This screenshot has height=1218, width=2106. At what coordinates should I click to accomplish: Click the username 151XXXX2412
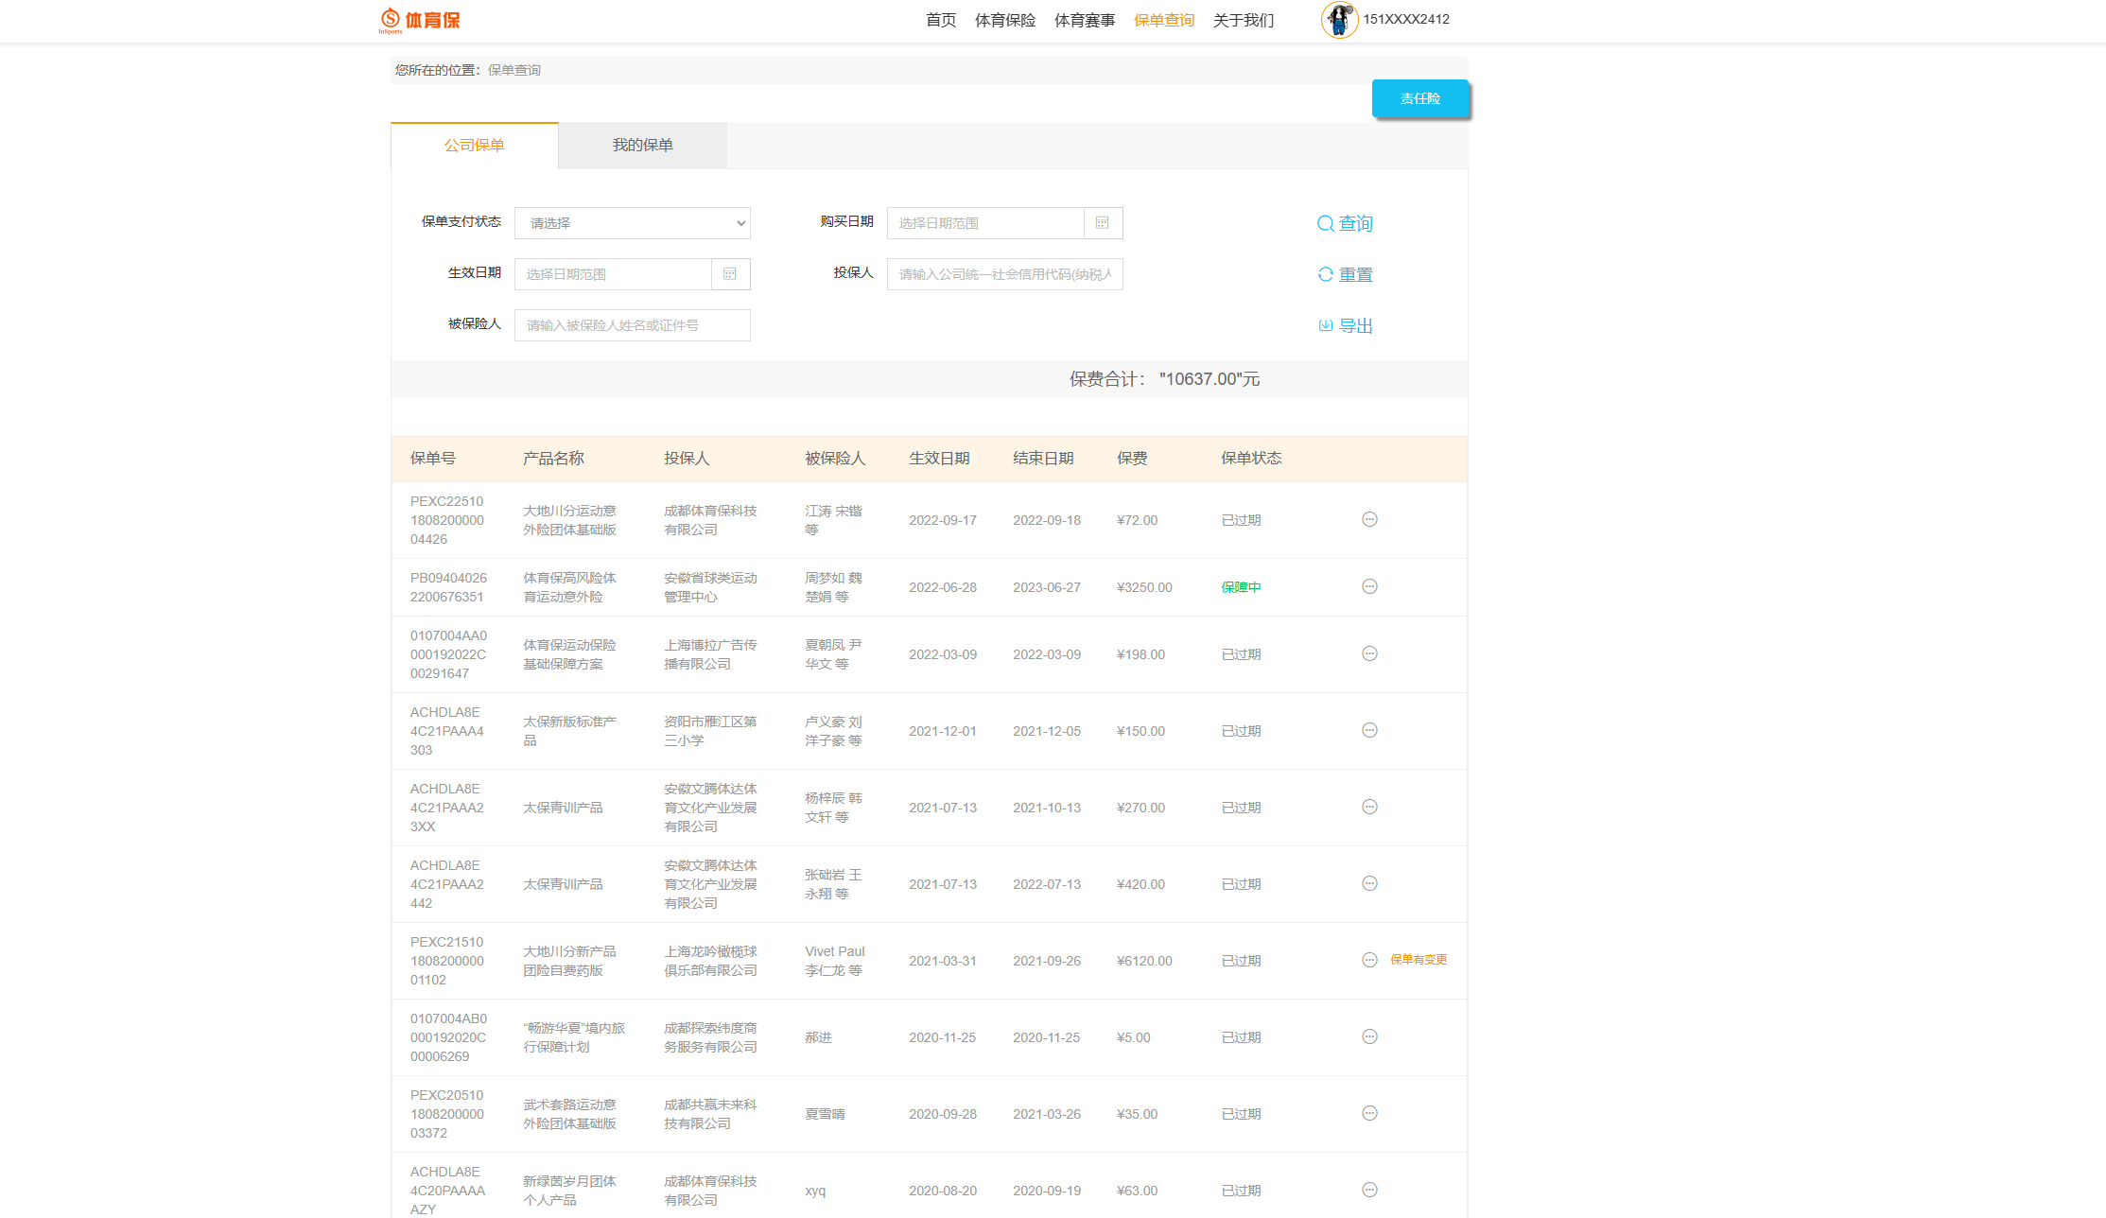[x=1406, y=19]
